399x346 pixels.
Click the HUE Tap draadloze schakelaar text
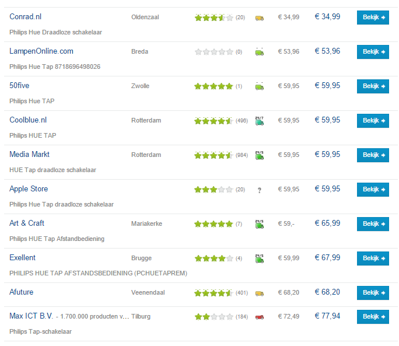coord(52,170)
